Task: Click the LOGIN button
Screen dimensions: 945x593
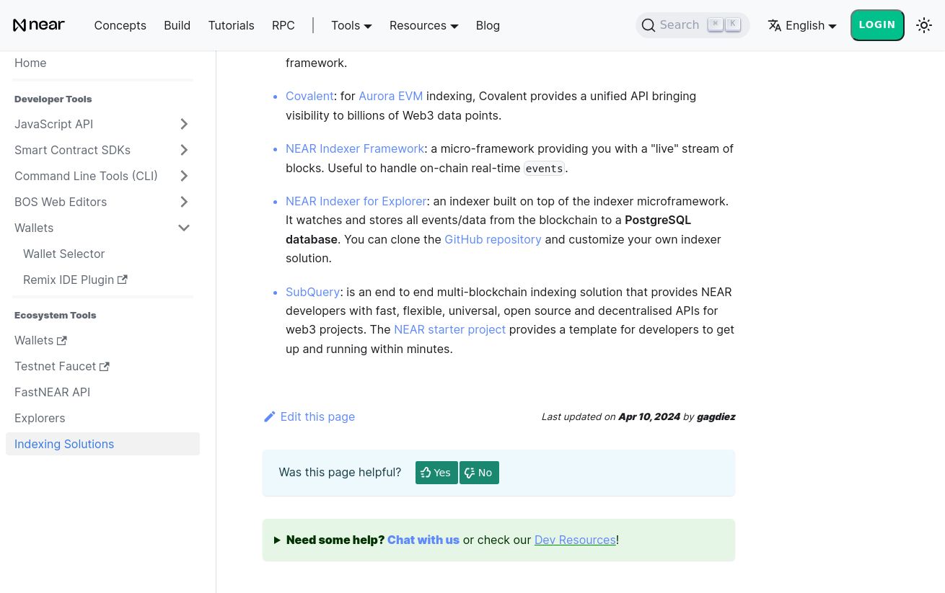Action: click(x=877, y=24)
